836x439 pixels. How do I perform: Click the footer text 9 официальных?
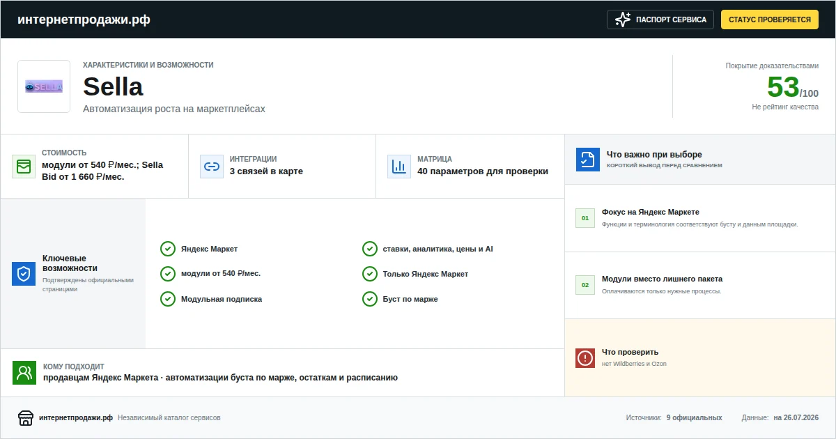coord(694,418)
